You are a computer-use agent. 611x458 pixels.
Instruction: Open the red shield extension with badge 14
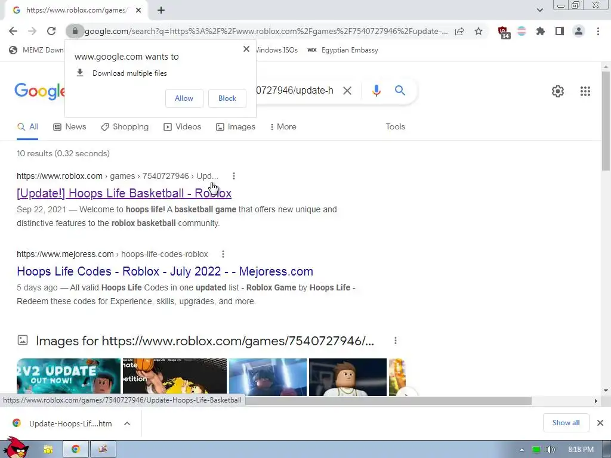504,32
